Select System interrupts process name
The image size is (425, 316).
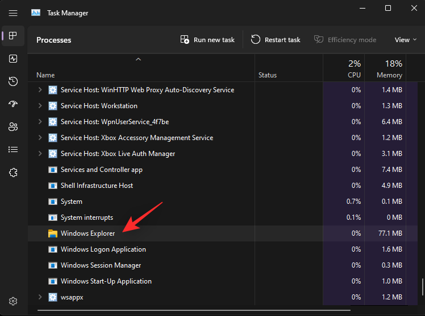pyautogui.click(x=87, y=217)
